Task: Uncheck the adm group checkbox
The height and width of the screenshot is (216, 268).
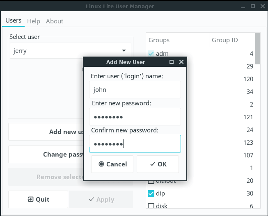Action: (151, 54)
